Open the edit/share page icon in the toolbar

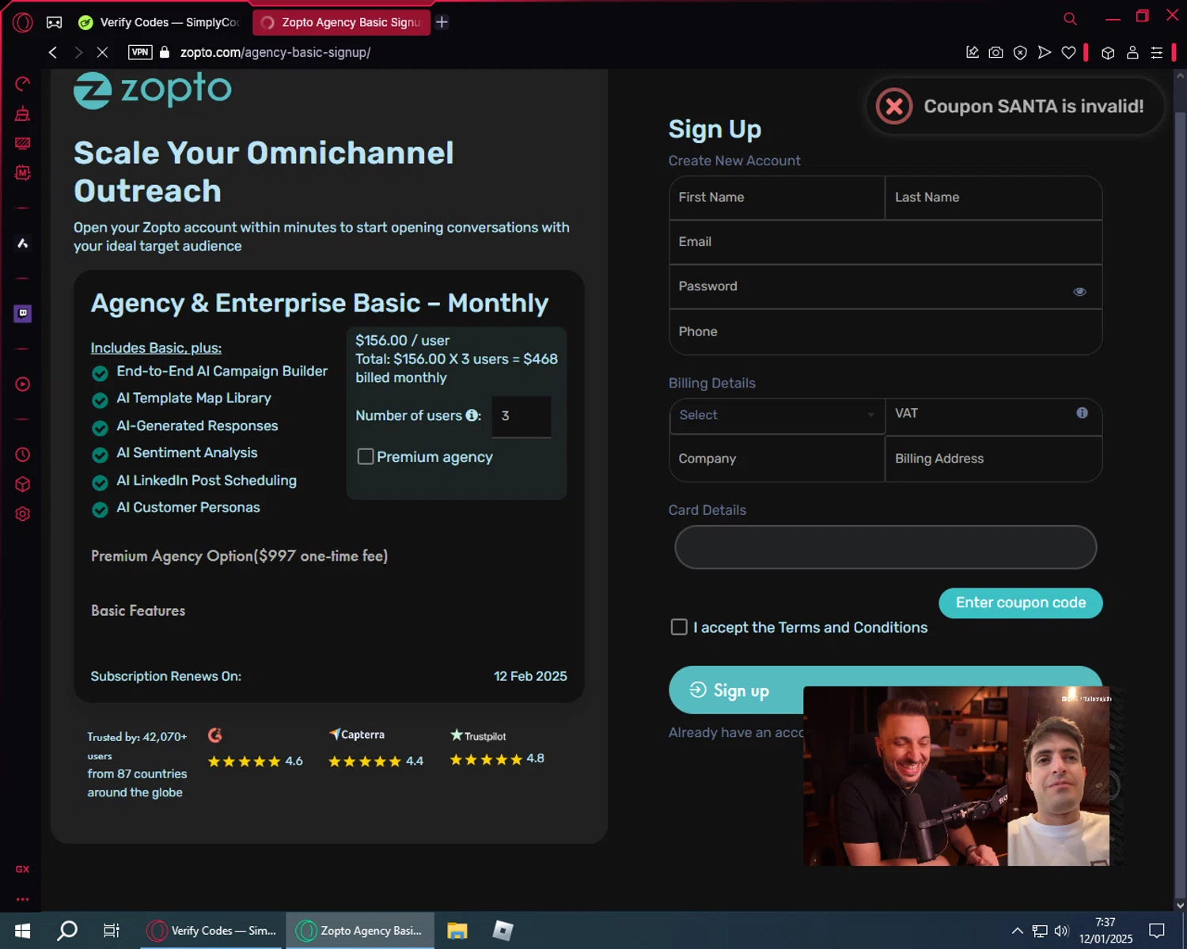point(973,52)
